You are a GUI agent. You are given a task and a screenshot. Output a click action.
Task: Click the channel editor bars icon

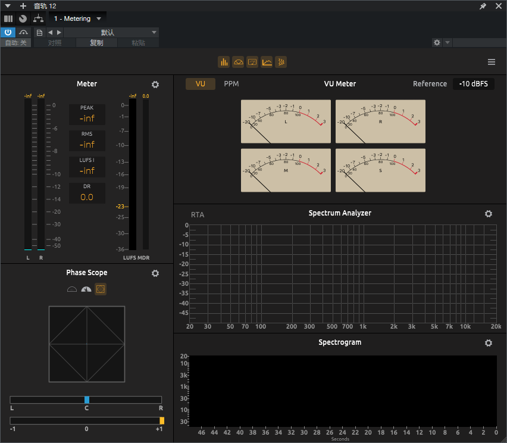pos(8,19)
